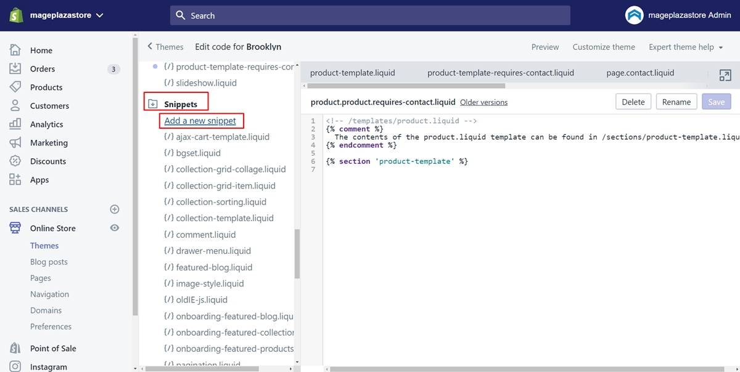Switch to the page.contact.liquid tab
The image size is (740, 372).
click(640, 73)
